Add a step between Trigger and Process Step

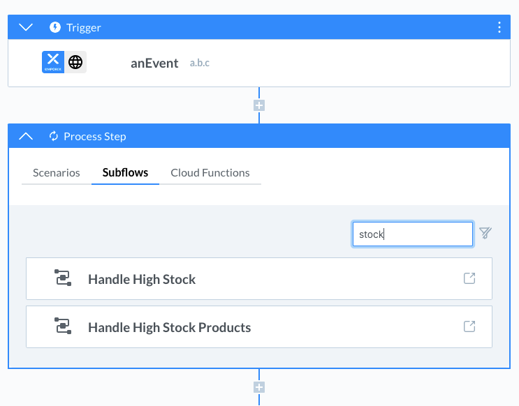pyautogui.click(x=259, y=106)
